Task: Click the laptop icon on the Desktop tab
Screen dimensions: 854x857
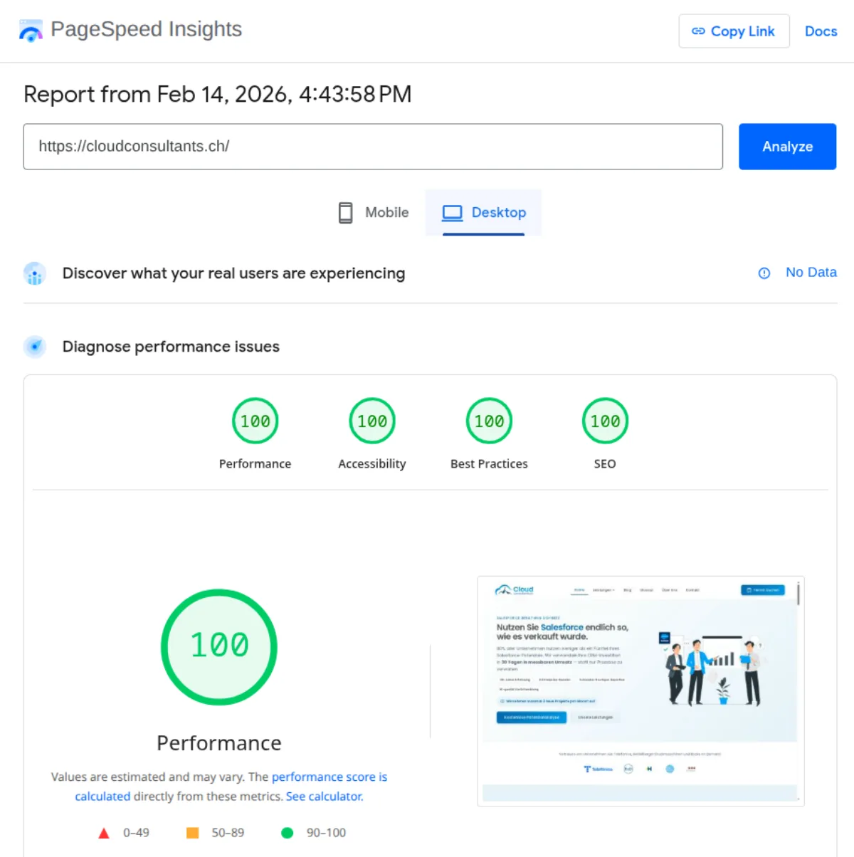Action: (451, 212)
